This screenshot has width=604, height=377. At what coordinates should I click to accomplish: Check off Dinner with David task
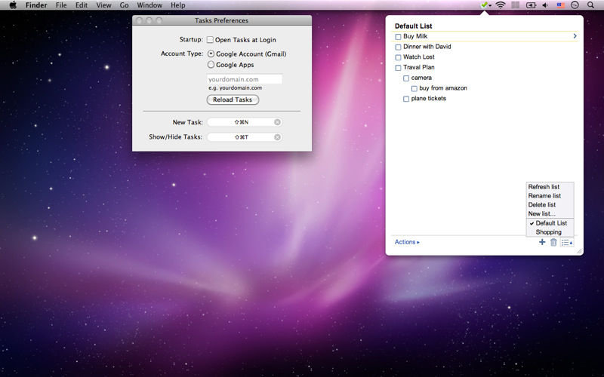click(x=399, y=48)
